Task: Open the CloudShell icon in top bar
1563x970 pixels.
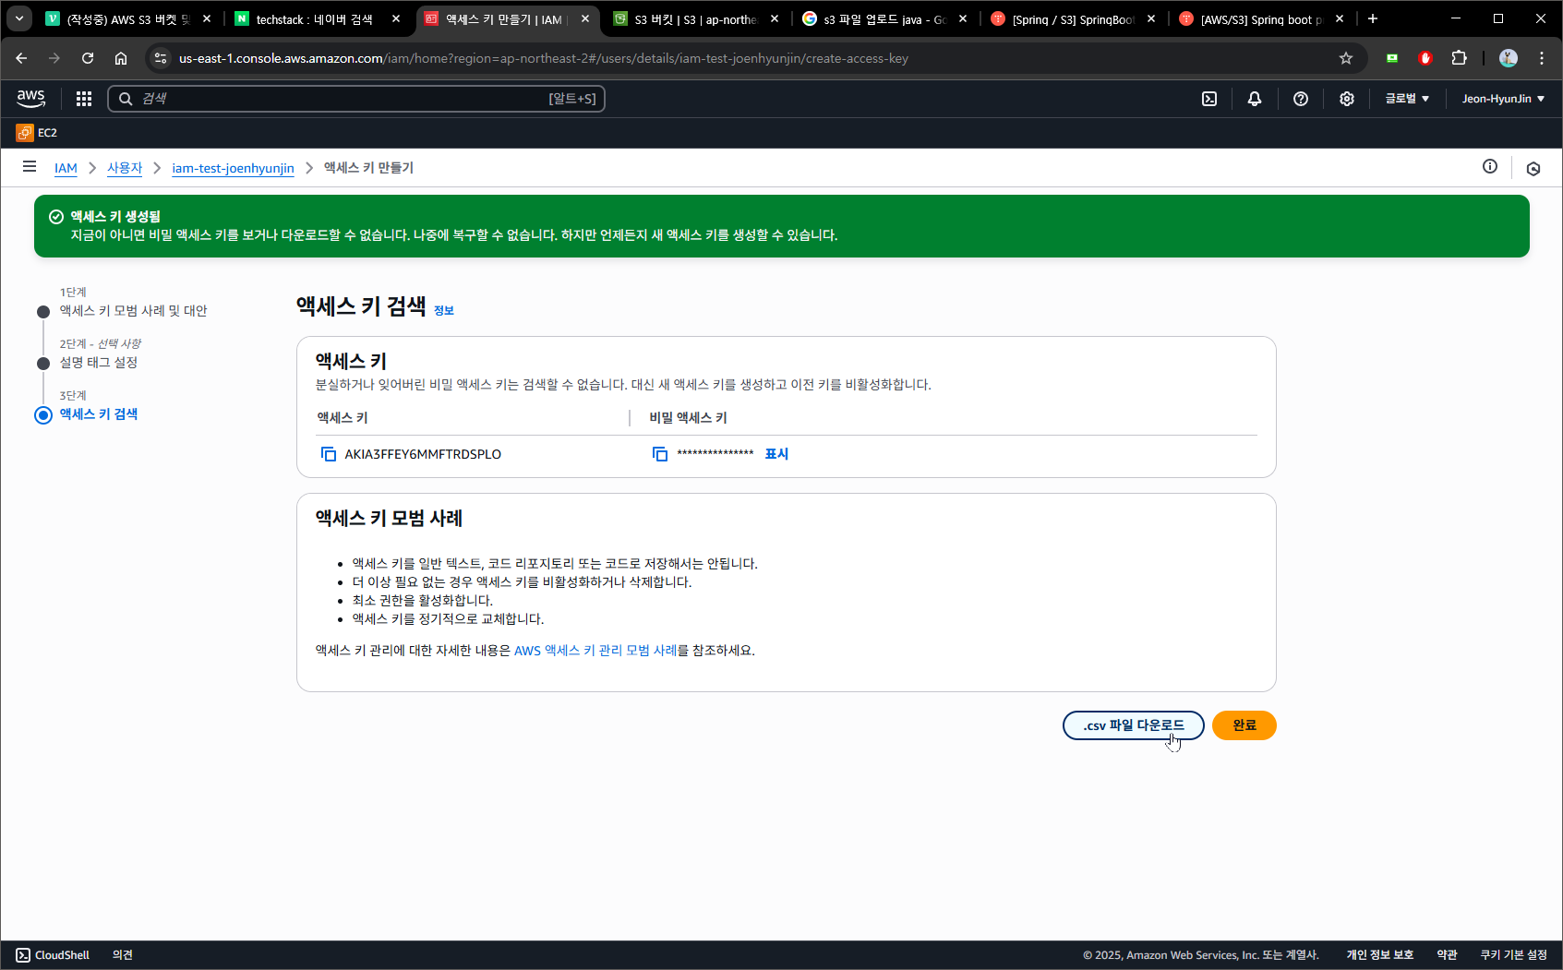Action: pos(1209,99)
